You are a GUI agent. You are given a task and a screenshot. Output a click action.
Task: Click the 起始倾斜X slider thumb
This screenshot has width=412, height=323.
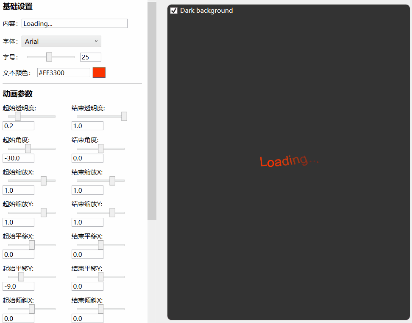coord(32,309)
